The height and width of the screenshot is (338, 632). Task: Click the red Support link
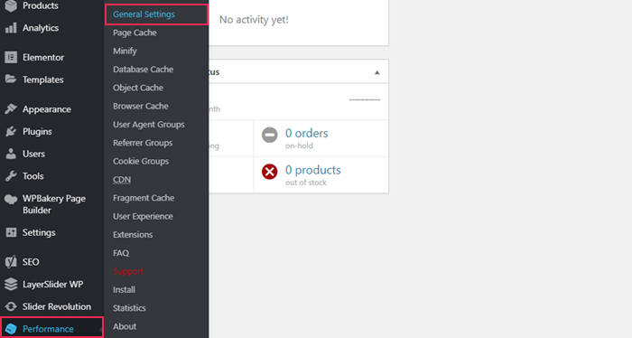(128, 271)
